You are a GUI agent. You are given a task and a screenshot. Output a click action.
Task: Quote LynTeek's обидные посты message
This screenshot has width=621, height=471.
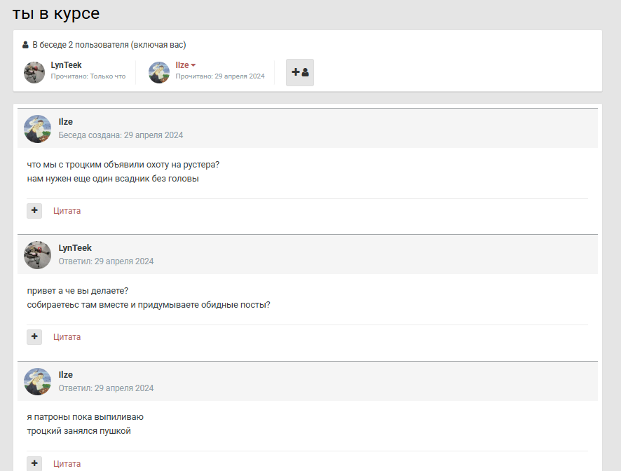[67, 337]
